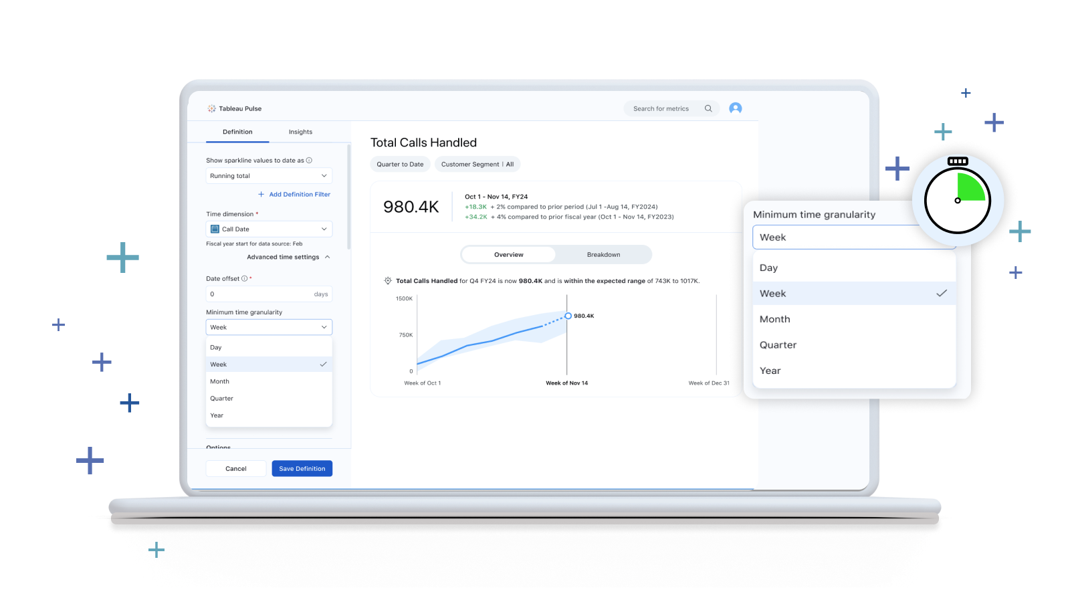Select Quarter in the enlarged granularity popup
Viewport: 1070px width, 598px height.
pyautogui.click(x=854, y=345)
